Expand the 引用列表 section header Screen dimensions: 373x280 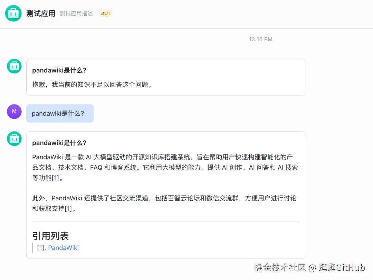pos(51,236)
